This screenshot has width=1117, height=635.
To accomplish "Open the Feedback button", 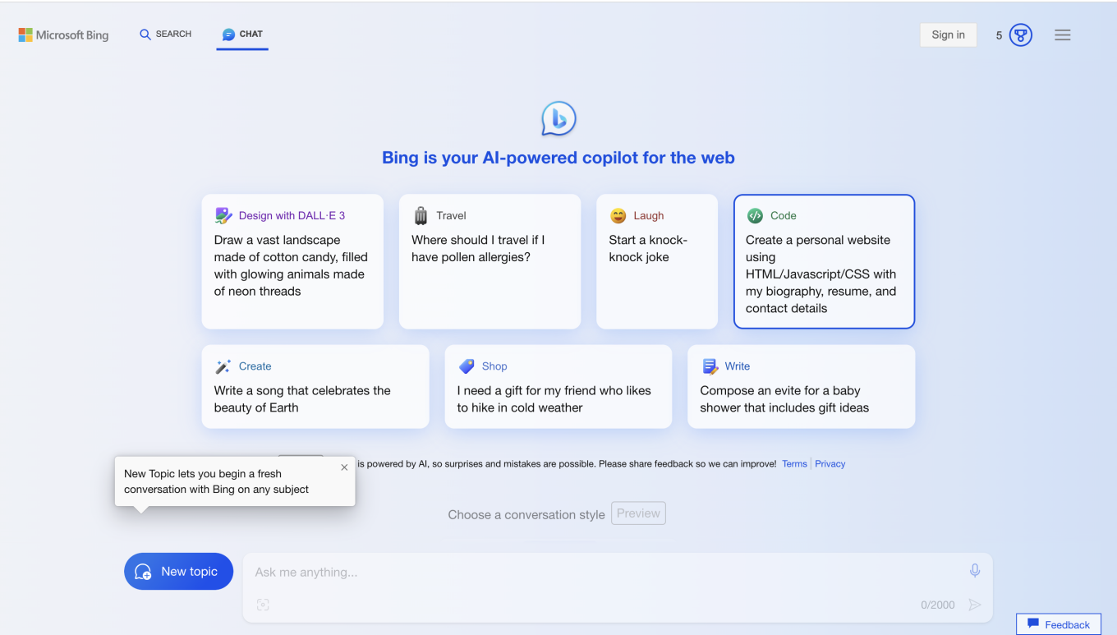I will [1058, 624].
